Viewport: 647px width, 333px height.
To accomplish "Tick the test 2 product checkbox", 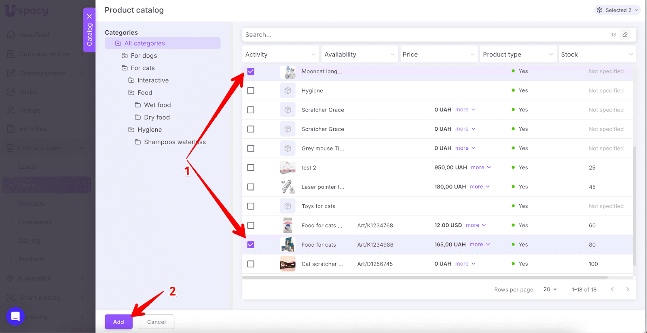I will (251, 168).
